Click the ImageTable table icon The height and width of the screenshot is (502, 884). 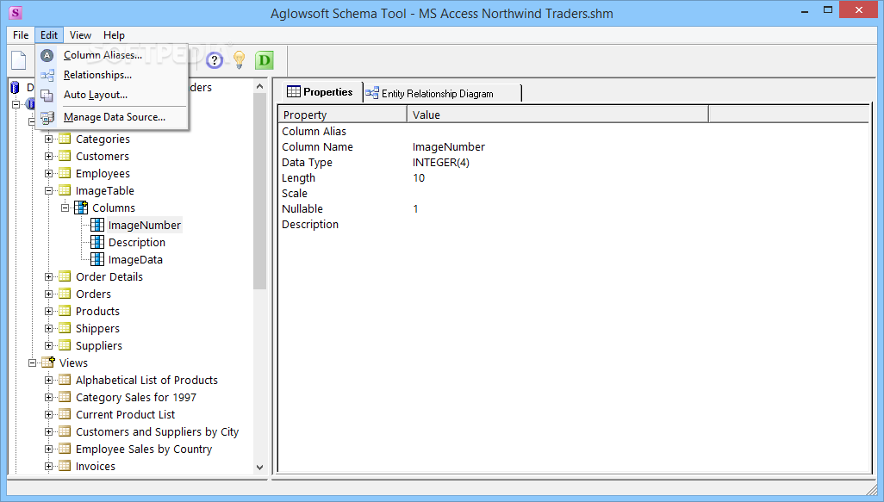(65, 190)
